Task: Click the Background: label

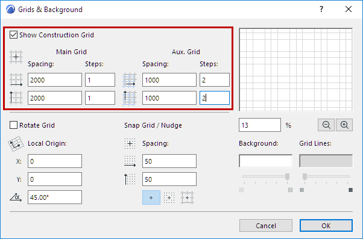Action: coord(259,143)
